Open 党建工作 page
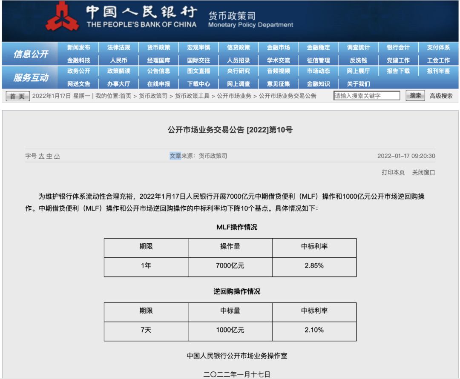This screenshot has height=379, width=460. 398,60
